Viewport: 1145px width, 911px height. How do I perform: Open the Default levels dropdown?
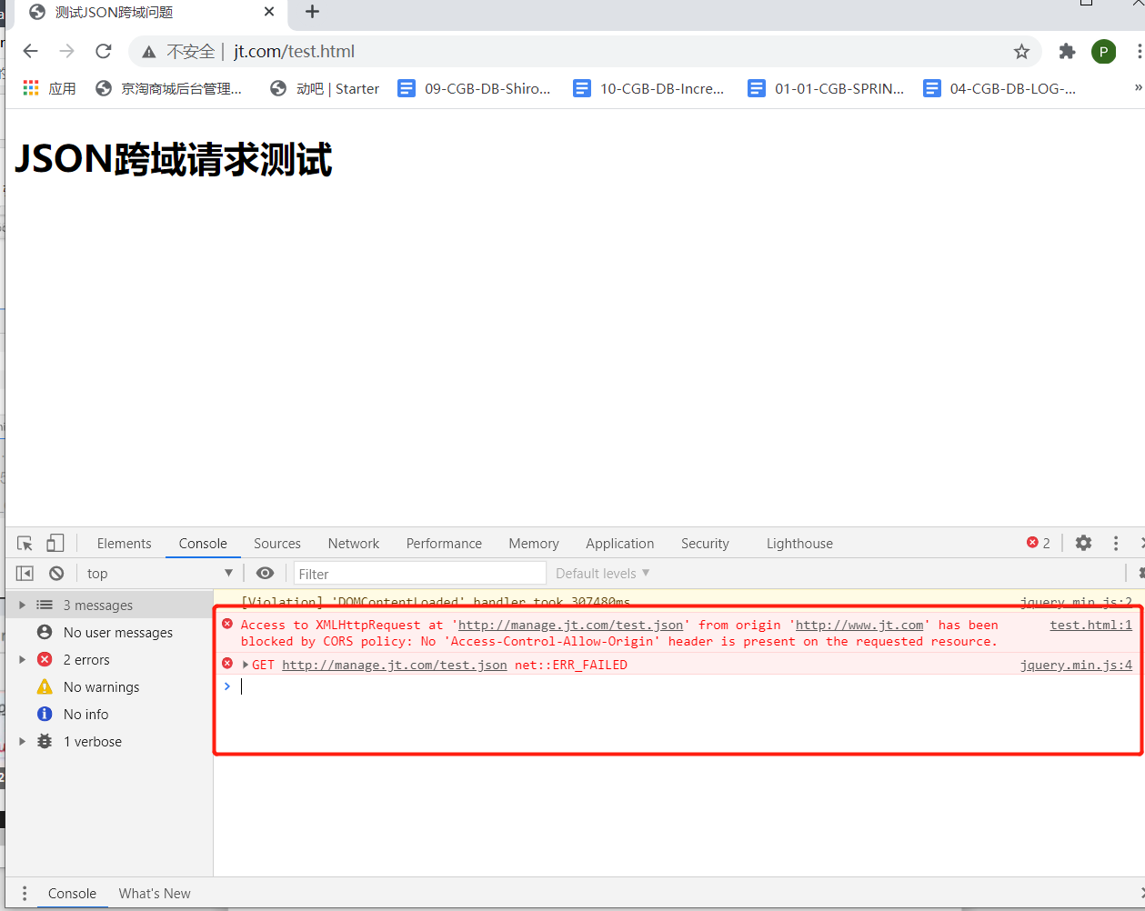[x=601, y=573]
